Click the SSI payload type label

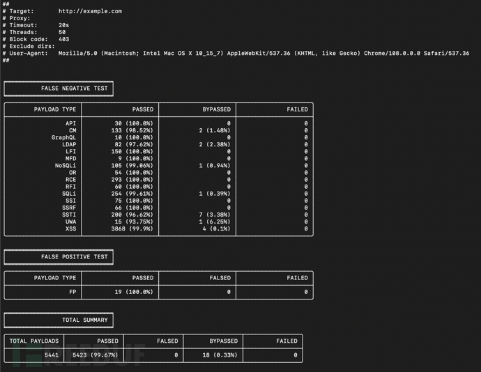[x=70, y=201]
